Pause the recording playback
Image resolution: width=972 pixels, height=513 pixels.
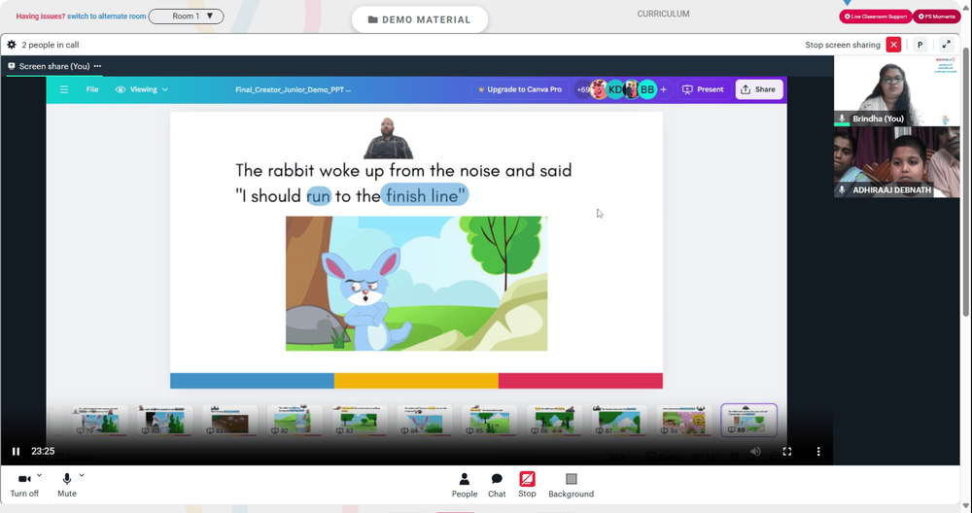pyautogui.click(x=17, y=452)
